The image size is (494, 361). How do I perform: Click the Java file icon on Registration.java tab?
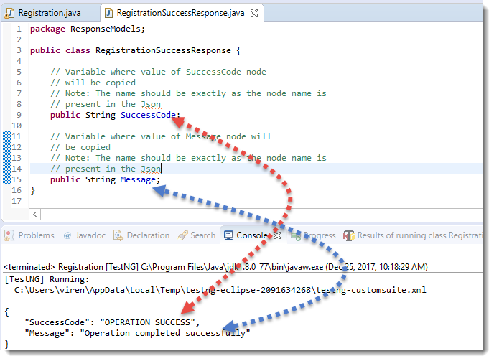(10, 13)
